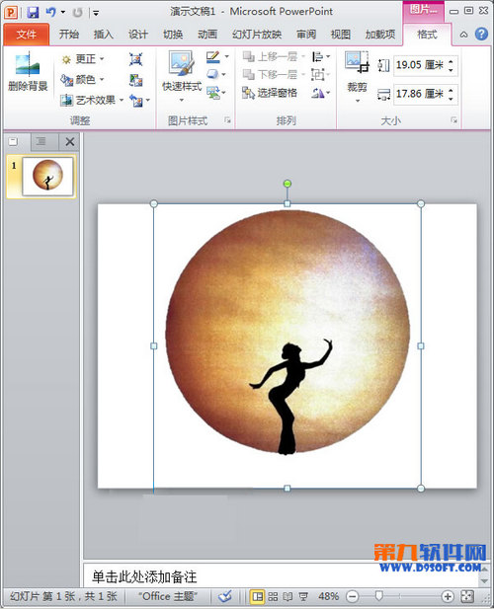Click the Align objects icon
The width and height of the screenshot is (494, 609).
(x=317, y=56)
